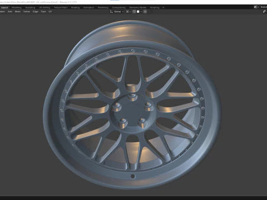Image resolution: width=267 pixels, height=200 pixels.
Task: Open the Rendering workspace tab
Action: (x=103, y=8)
